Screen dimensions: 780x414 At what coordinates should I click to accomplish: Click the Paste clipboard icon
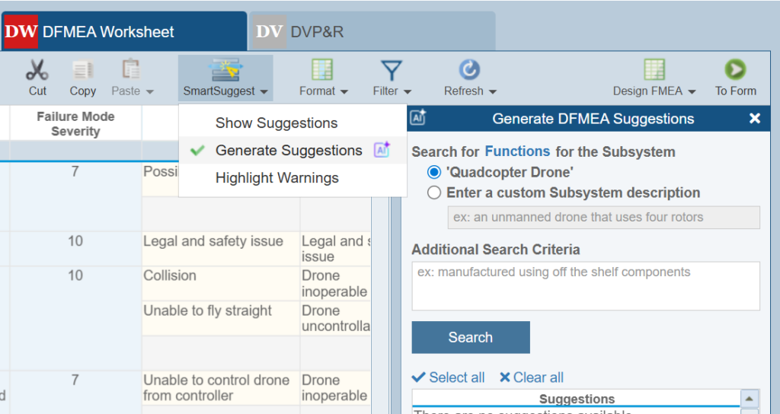pos(131,71)
